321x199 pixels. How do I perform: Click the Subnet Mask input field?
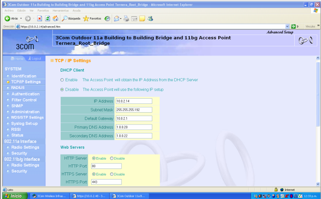pyautogui.click(x=133, y=110)
